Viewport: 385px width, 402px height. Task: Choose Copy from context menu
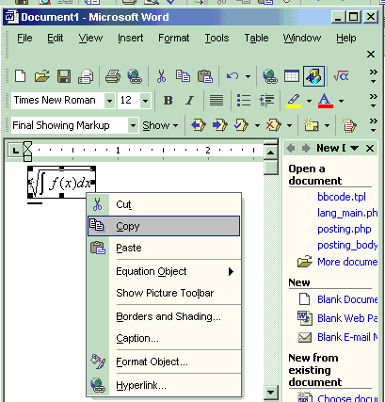(164, 226)
